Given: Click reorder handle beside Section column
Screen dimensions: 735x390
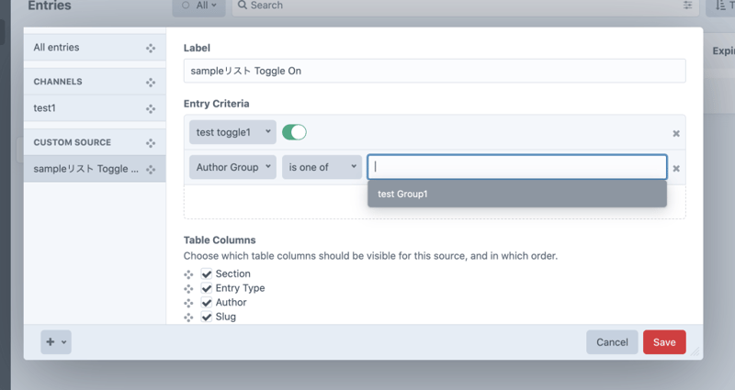Looking at the screenshot, I should pyautogui.click(x=189, y=274).
